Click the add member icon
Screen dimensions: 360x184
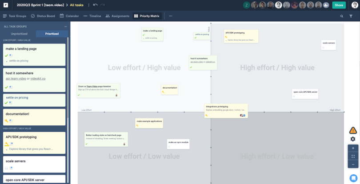point(326,5)
